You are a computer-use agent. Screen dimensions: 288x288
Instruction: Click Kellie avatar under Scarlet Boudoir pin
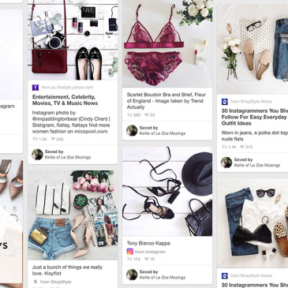(x=132, y=130)
